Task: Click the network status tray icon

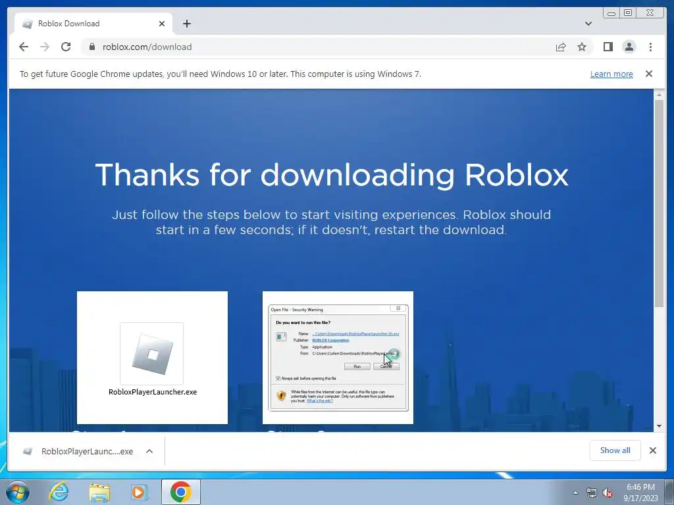Action: coord(592,493)
